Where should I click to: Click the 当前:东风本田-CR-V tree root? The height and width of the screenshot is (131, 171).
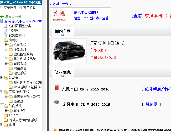click(23, 21)
